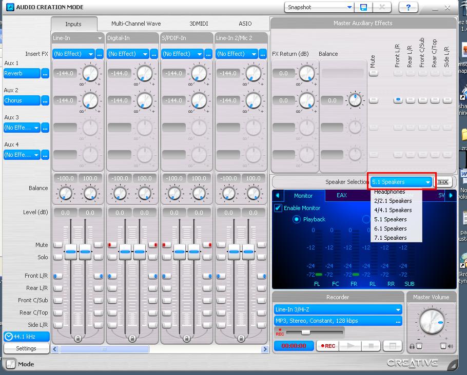The height and width of the screenshot is (375, 467).
Task: Expand the Line-In 3/Hi-Z recorder source dropdown
Action: coord(398,309)
